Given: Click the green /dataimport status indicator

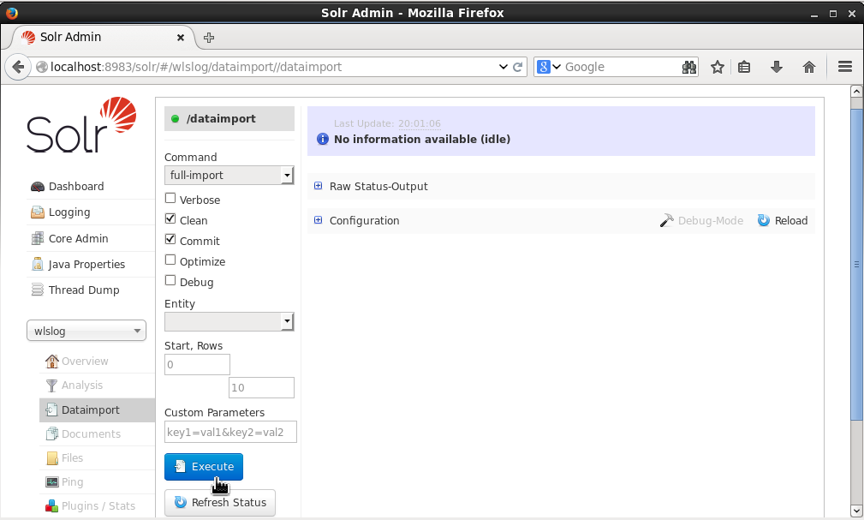Looking at the screenshot, I should pyautogui.click(x=176, y=118).
